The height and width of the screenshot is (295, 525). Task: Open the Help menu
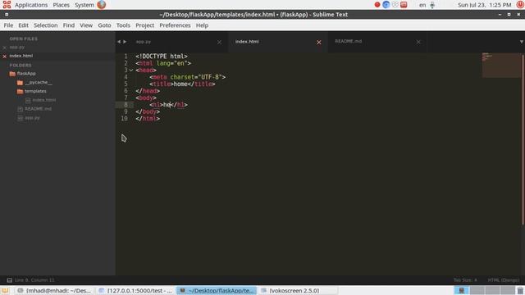202,25
